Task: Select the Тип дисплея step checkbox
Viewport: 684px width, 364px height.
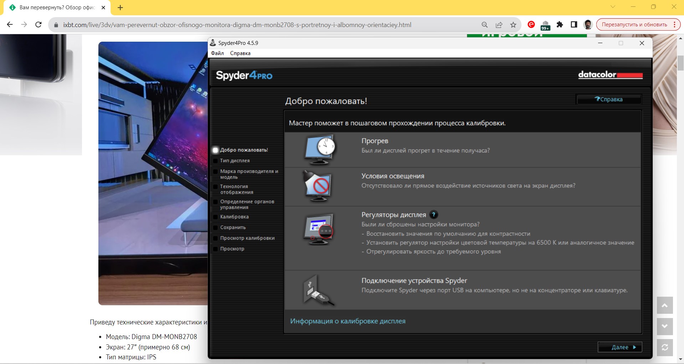Action: pyautogui.click(x=215, y=161)
